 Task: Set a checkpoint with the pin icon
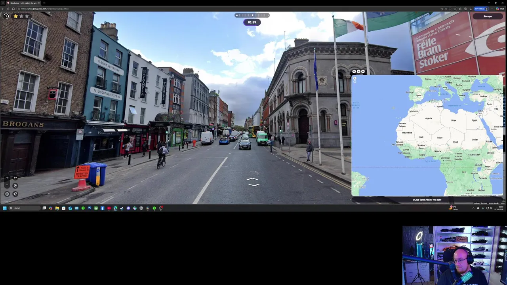tap(15, 186)
